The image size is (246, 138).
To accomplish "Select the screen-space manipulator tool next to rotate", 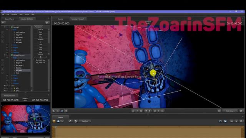I will [x=66, y=111].
